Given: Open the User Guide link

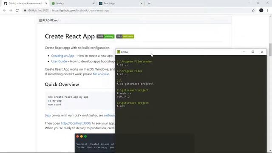Looking at the screenshot, I should click(x=59, y=61).
